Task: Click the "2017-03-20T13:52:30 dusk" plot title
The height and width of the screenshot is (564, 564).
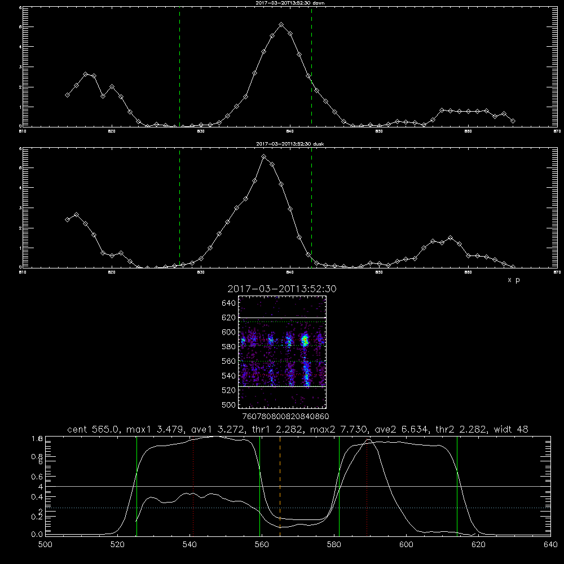Action: (x=290, y=144)
